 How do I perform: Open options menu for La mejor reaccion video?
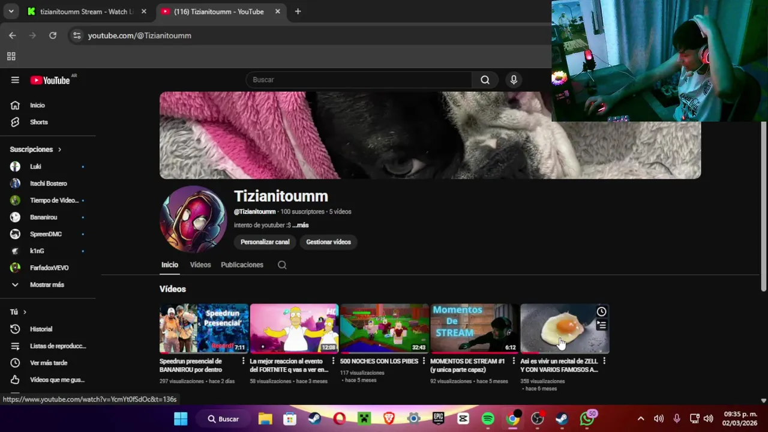click(333, 361)
